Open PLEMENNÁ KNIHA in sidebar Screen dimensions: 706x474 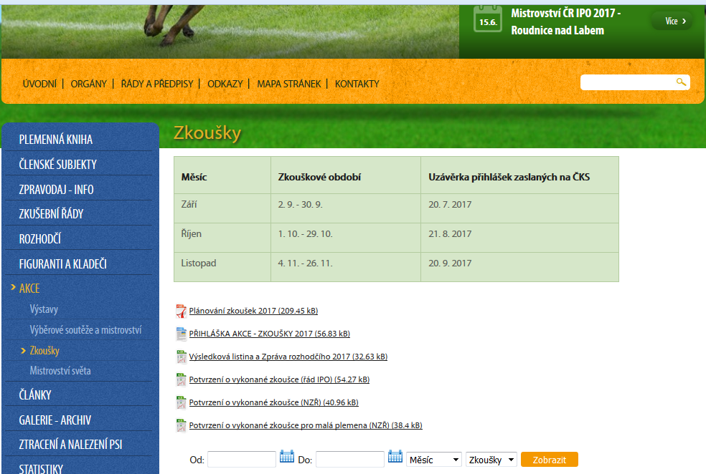(x=56, y=140)
